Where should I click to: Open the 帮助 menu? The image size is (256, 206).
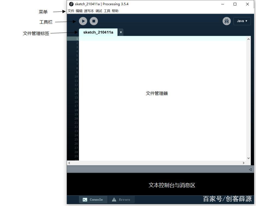(x=115, y=11)
